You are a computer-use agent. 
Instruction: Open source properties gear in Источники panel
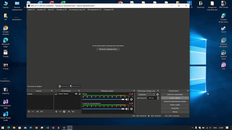[x=64, y=112]
